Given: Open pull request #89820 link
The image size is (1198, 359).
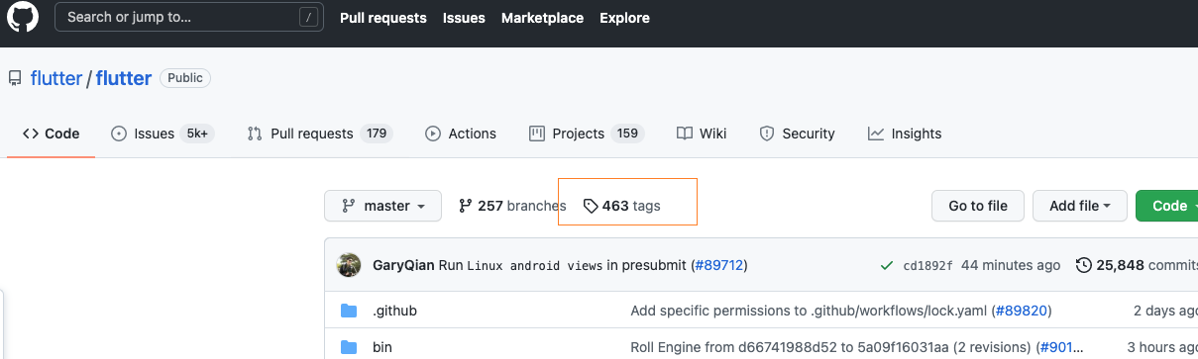Looking at the screenshot, I should [x=1022, y=311].
